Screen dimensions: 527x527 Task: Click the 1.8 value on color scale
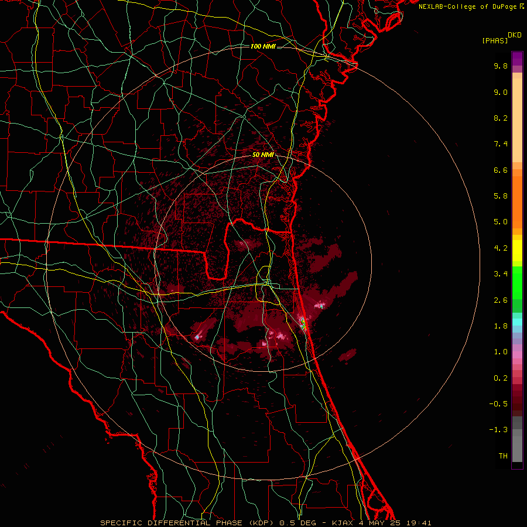(501, 326)
